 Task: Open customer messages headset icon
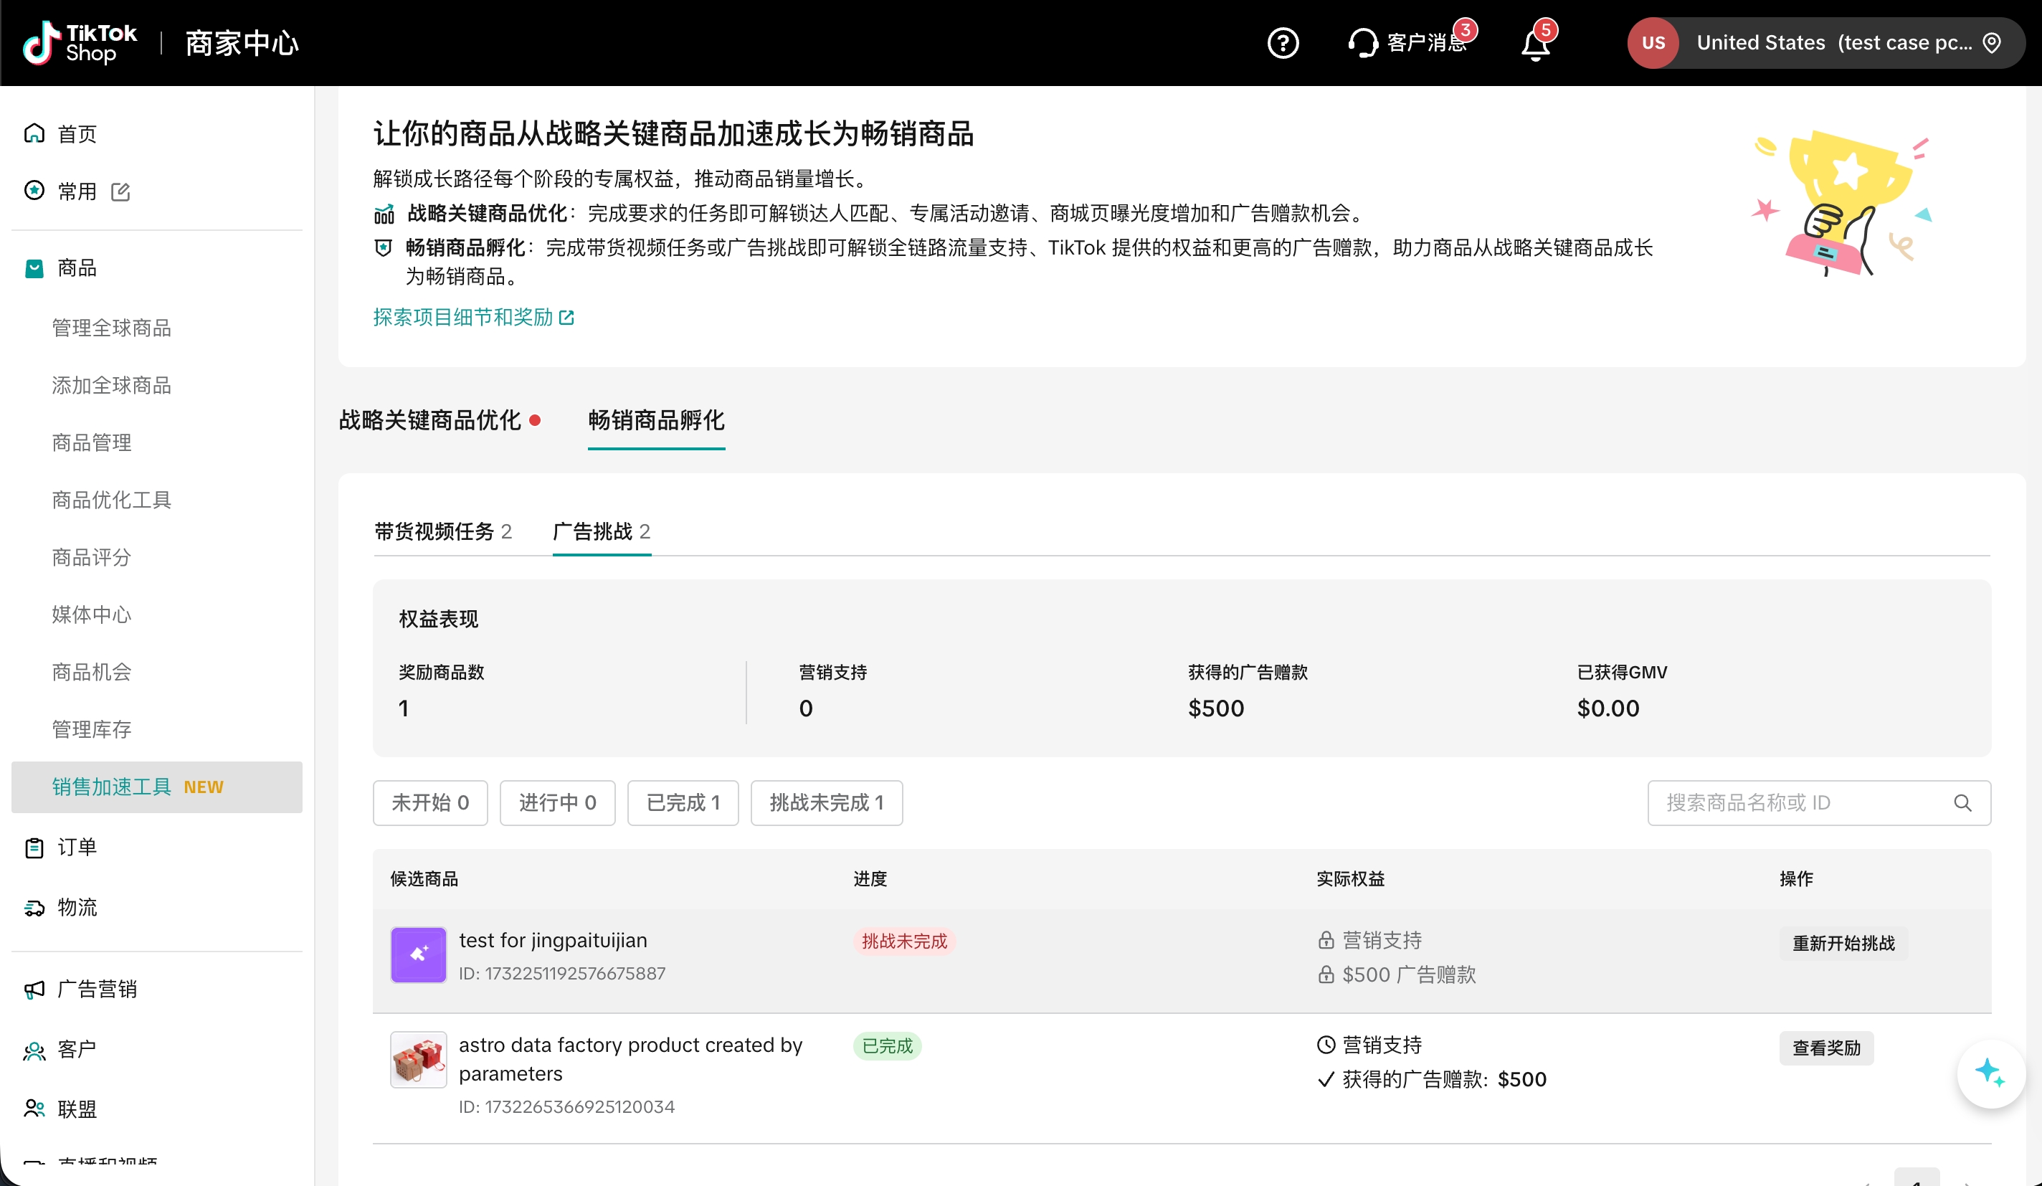click(x=1363, y=43)
